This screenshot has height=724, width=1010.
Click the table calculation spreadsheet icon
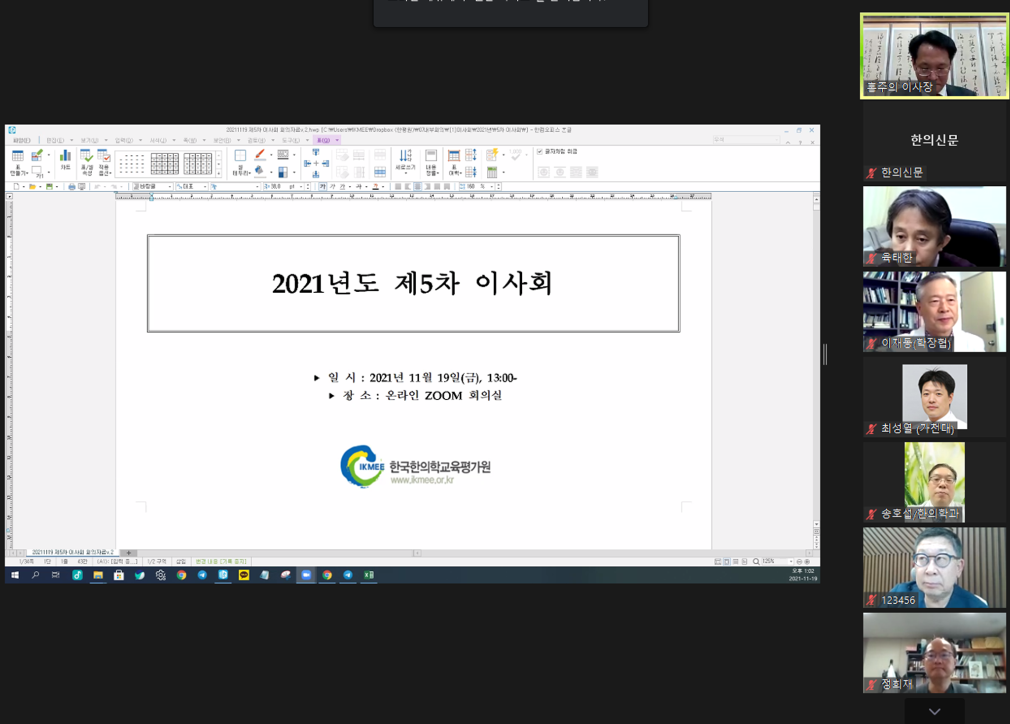(x=492, y=171)
